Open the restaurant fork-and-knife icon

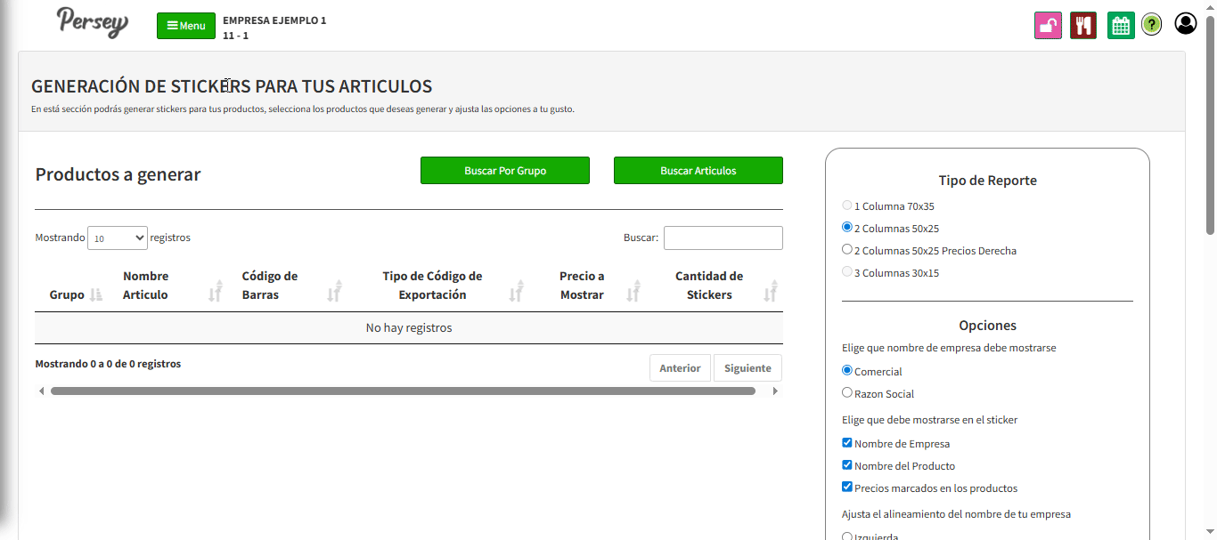pyautogui.click(x=1083, y=25)
